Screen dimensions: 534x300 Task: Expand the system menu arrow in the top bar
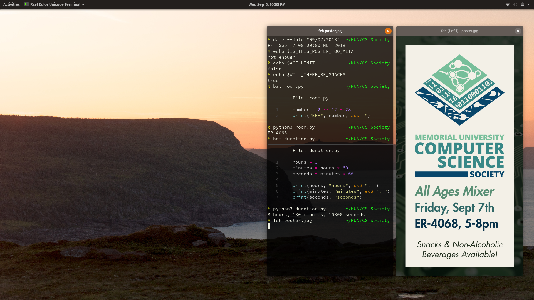pos(528,4)
